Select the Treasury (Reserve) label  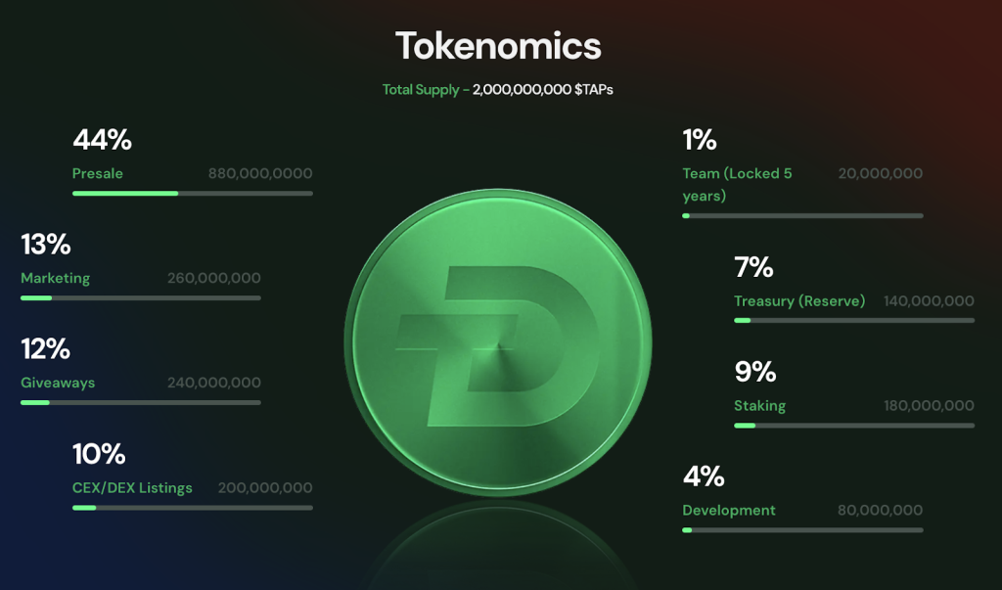799,300
